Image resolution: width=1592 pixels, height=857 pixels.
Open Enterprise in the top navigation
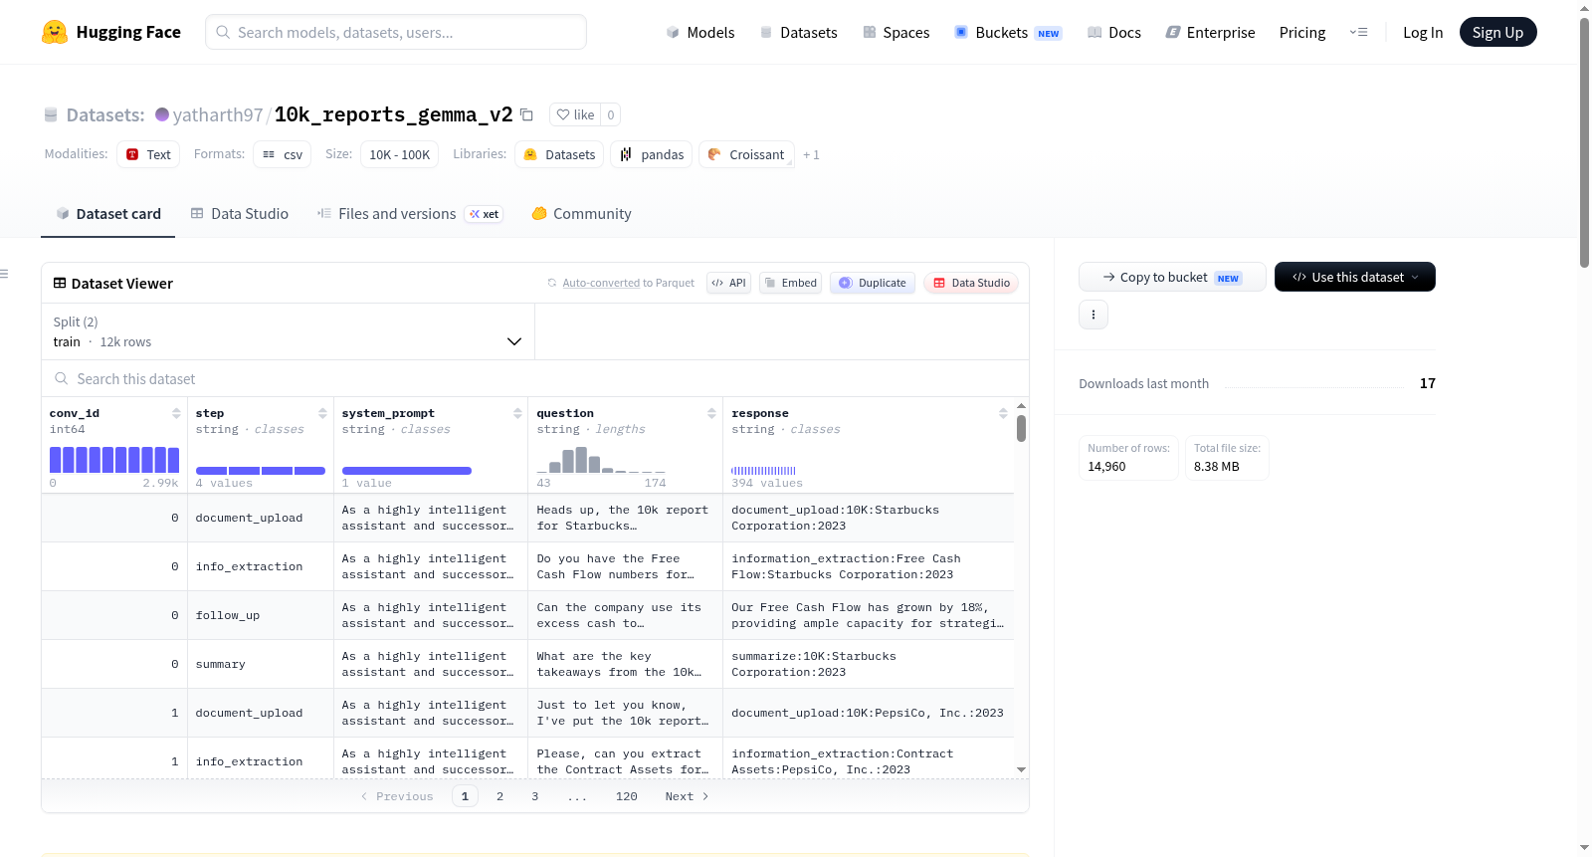1210,32
